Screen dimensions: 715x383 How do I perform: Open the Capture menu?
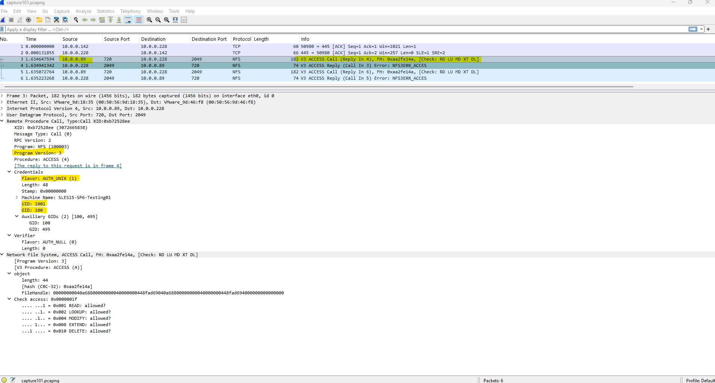pos(62,11)
